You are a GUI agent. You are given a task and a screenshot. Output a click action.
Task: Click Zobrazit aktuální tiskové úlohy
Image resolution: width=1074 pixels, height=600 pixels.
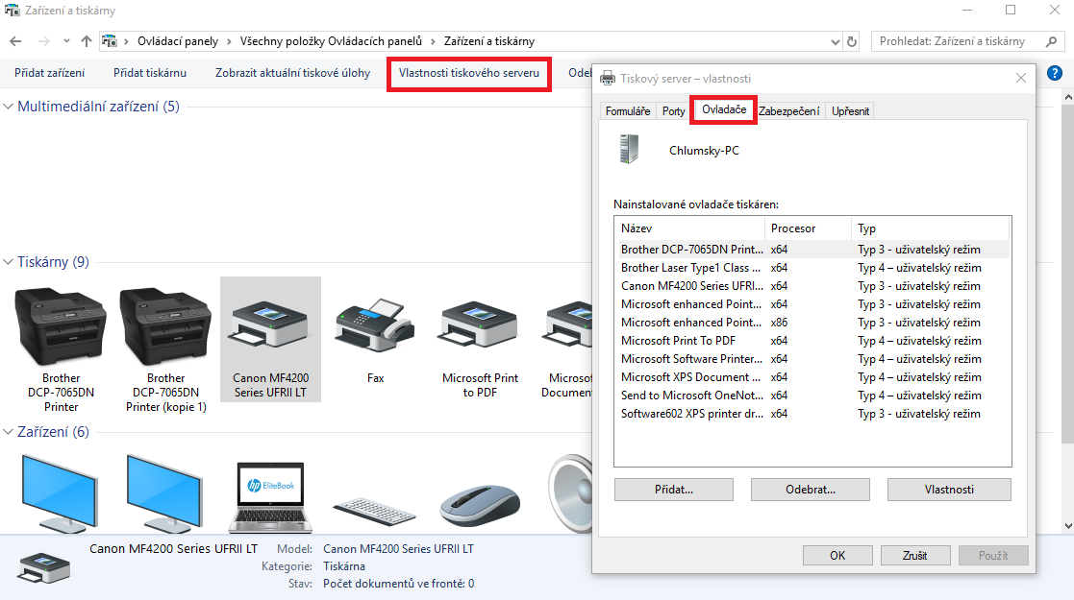(x=292, y=73)
